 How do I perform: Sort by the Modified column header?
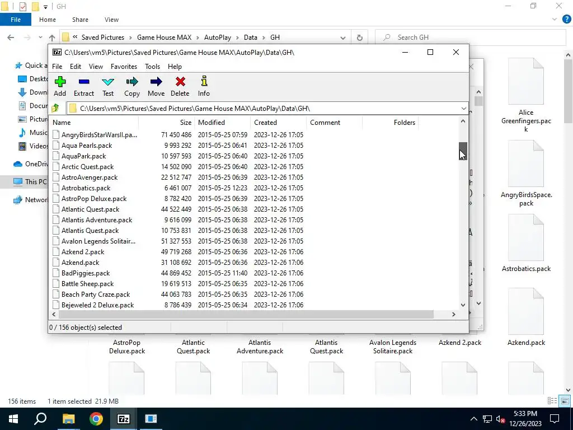point(223,123)
